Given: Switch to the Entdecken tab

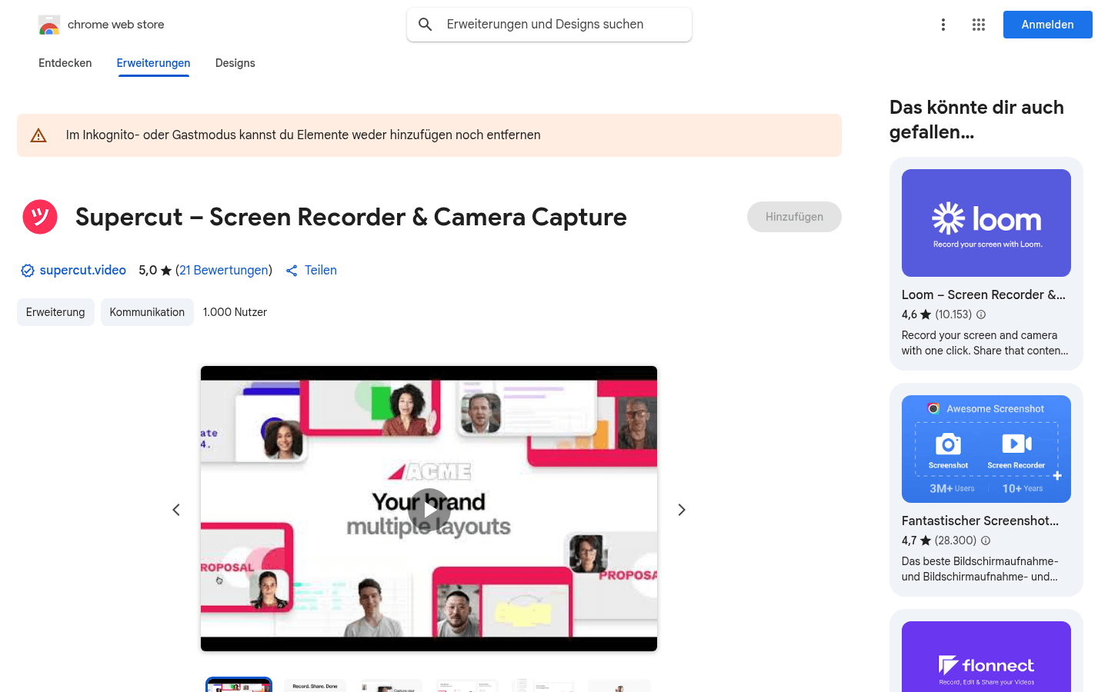Looking at the screenshot, I should (65, 63).
